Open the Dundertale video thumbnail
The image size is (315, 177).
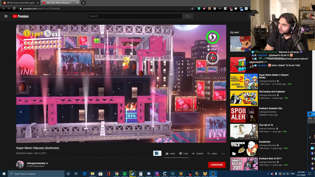244,148
